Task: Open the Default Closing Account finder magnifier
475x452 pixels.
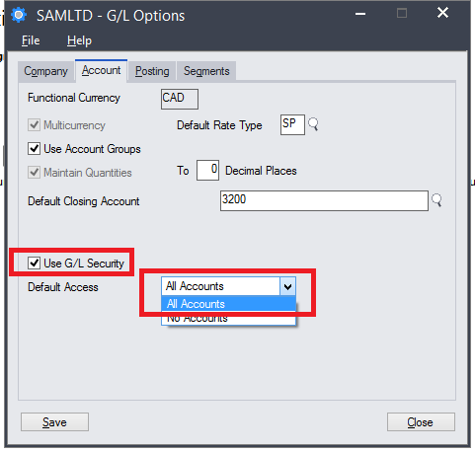Action: pos(436,200)
